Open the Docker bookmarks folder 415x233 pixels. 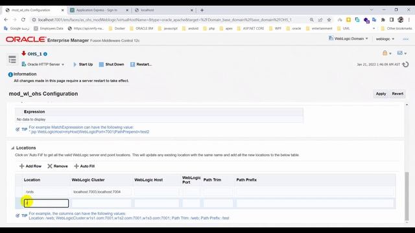point(117,28)
